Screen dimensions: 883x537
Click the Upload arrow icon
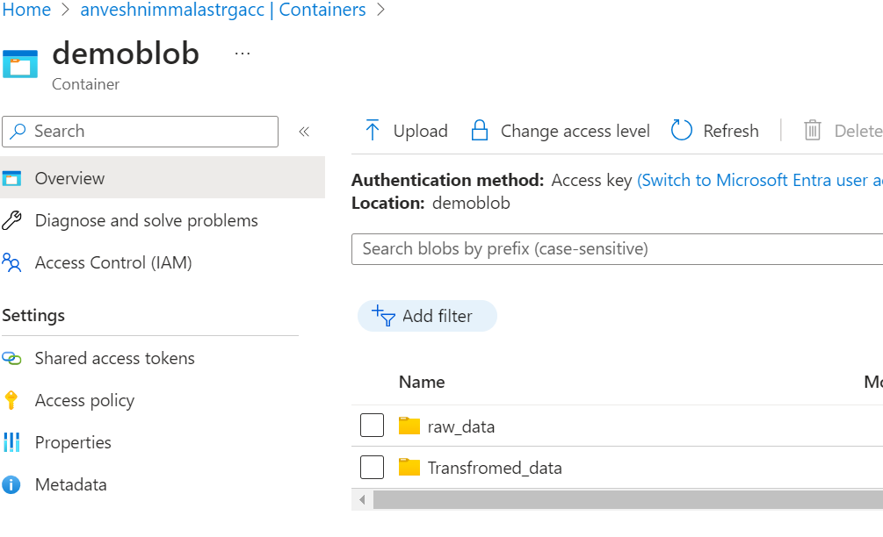coord(373,130)
